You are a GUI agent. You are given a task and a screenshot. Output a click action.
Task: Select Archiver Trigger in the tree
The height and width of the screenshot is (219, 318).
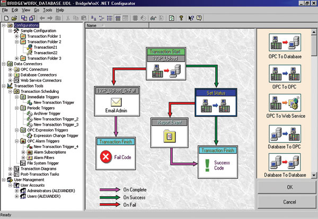[47, 113]
